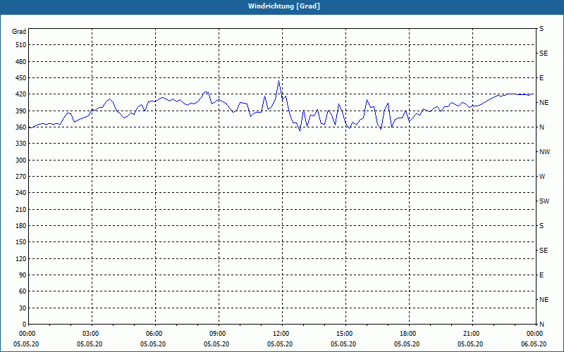Click the 00:00 time label above 06.05.20
The width and height of the screenshot is (564, 352).
coord(536,334)
